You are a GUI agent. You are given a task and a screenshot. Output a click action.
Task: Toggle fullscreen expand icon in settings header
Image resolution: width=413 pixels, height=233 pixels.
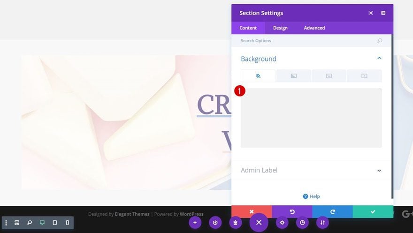pyautogui.click(x=371, y=13)
